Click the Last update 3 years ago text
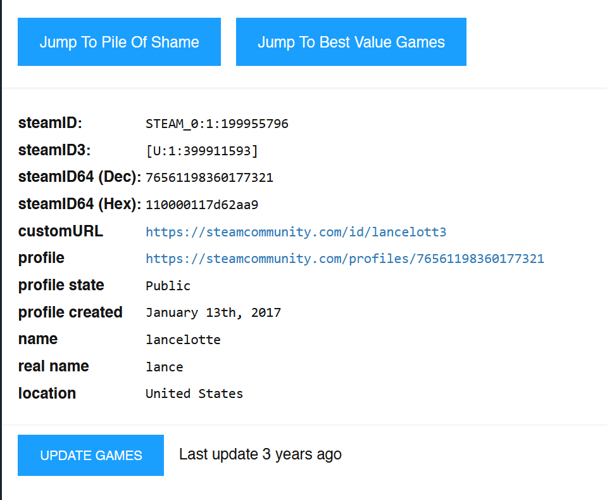Viewport: 607px width, 500px height. [x=260, y=454]
